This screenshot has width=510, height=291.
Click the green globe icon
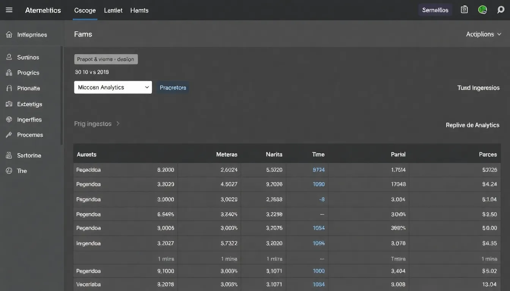[x=483, y=10]
